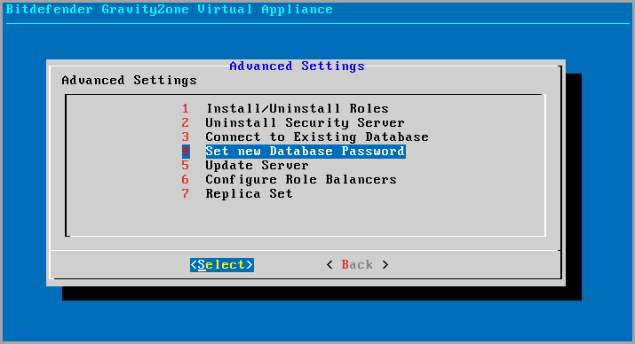Select Set new Database Password

tap(306, 152)
